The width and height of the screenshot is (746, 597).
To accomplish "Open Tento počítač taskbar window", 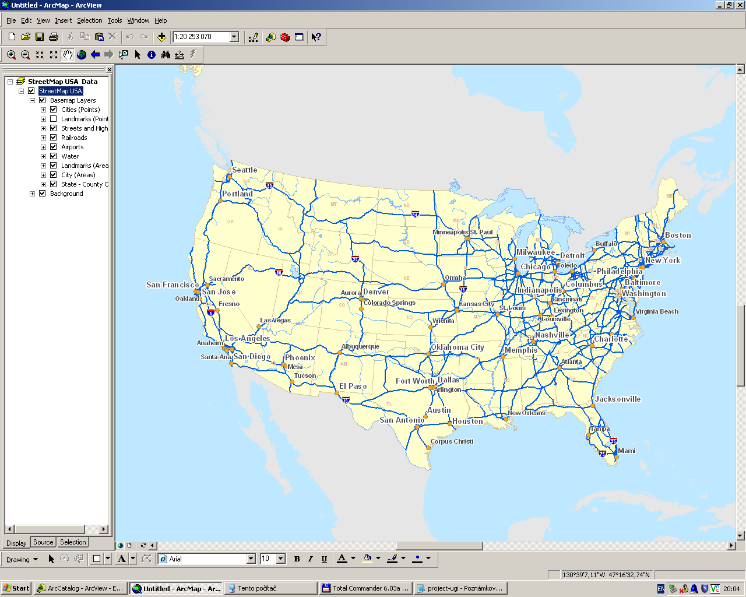I will tap(271, 588).
